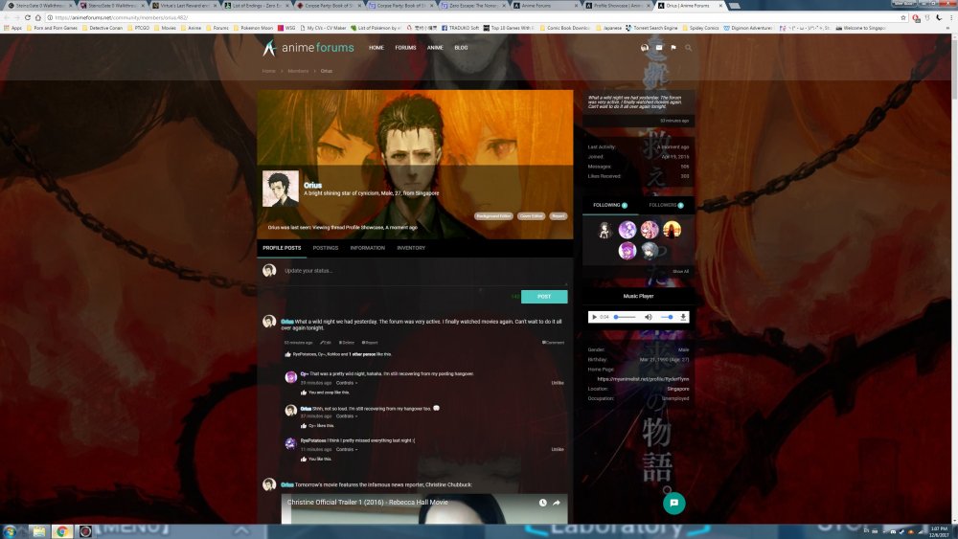Show the FOLLOWERS tab
The image size is (958, 539).
tap(666, 205)
